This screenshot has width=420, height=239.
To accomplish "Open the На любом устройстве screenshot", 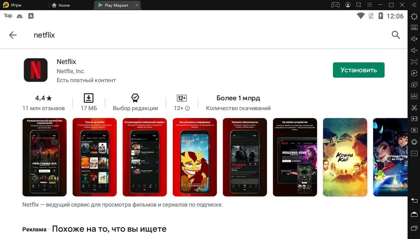I will (295, 157).
